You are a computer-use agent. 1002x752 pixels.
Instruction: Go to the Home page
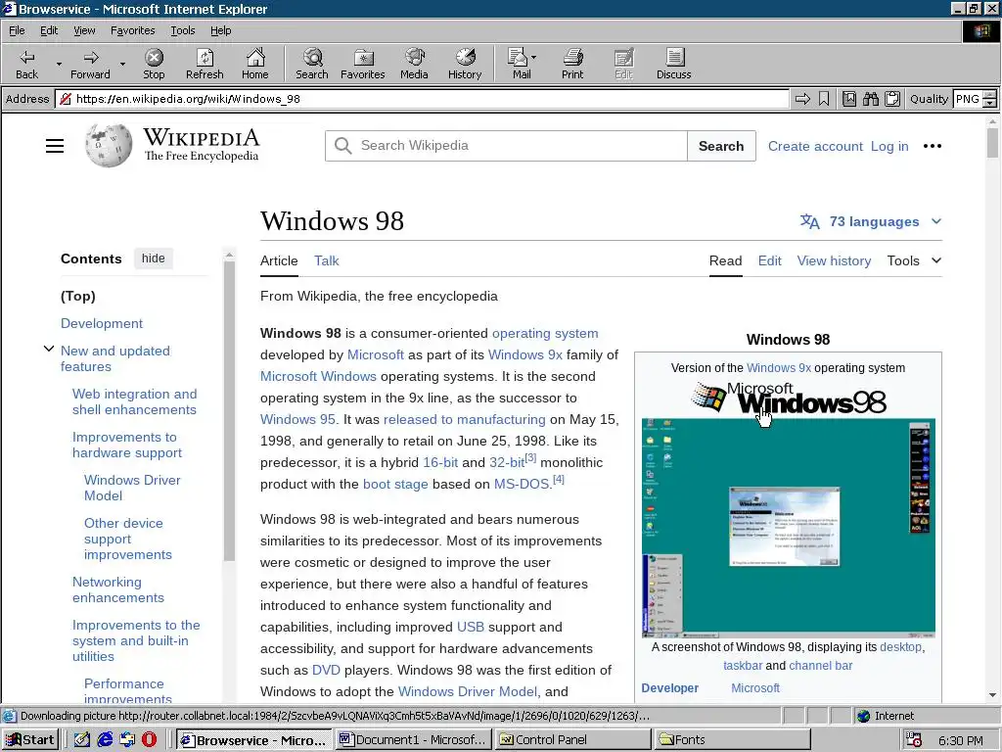[255, 64]
